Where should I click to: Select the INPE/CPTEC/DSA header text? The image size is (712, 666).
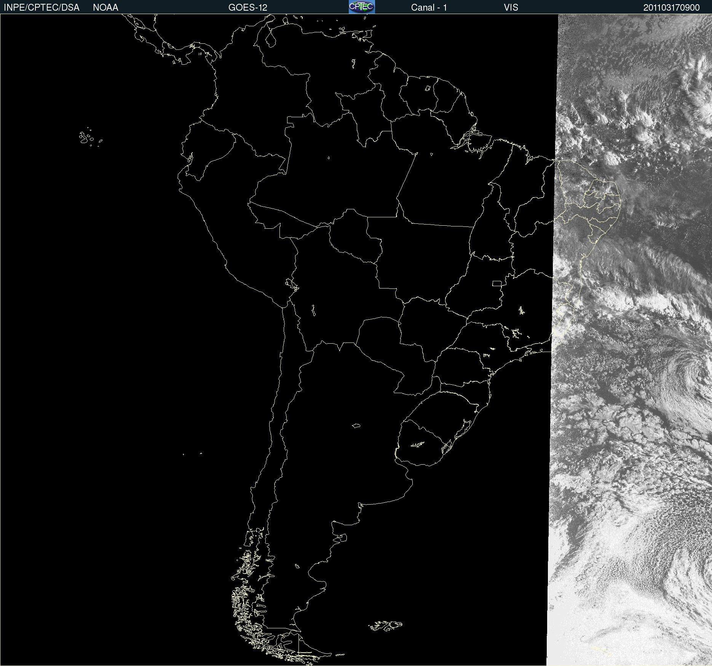42,8
